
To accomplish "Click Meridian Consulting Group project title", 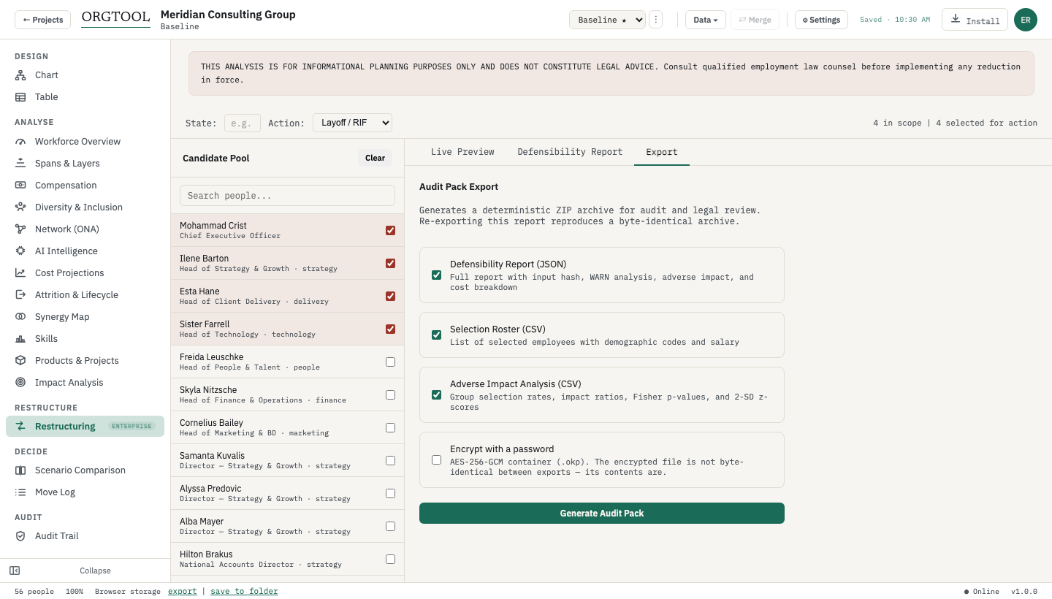I will (x=228, y=15).
